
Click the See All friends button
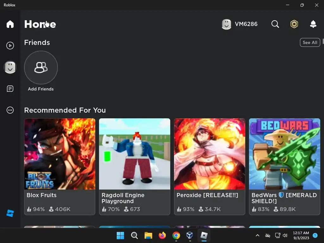[x=310, y=42]
